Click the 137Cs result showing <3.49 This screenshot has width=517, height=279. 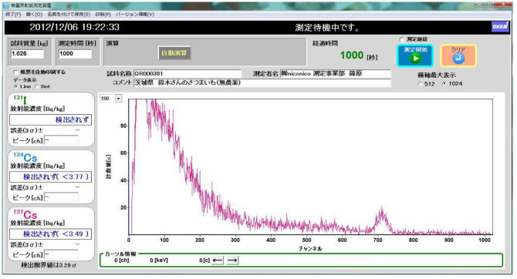(x=50, y=234)
